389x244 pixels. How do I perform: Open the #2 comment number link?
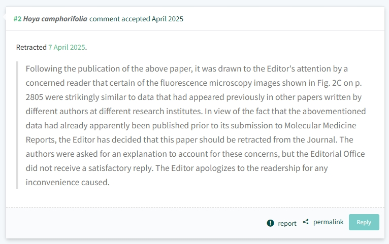pyautogui.click(x=17, y=19)
